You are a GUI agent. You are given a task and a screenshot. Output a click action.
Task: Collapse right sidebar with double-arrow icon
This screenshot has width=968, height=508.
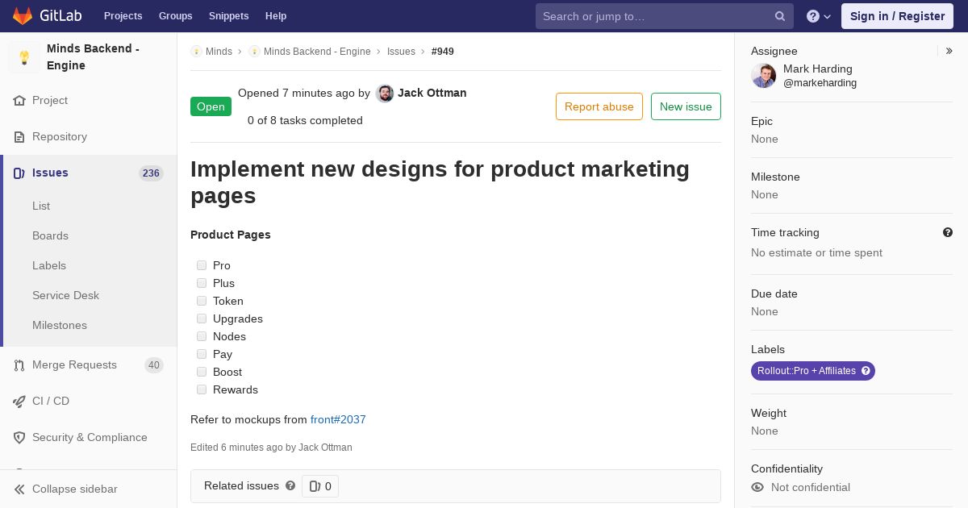click(x=949, y=51)
